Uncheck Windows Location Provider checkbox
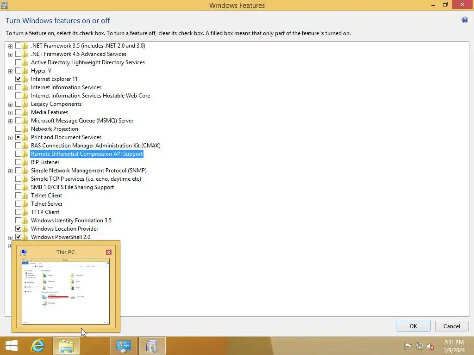The height and width of the screenshot is (355, 474). (18, 228)
